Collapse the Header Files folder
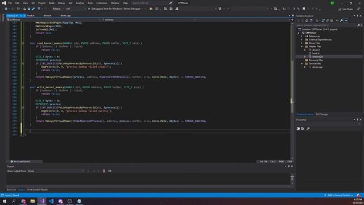 tap(302, 47)
